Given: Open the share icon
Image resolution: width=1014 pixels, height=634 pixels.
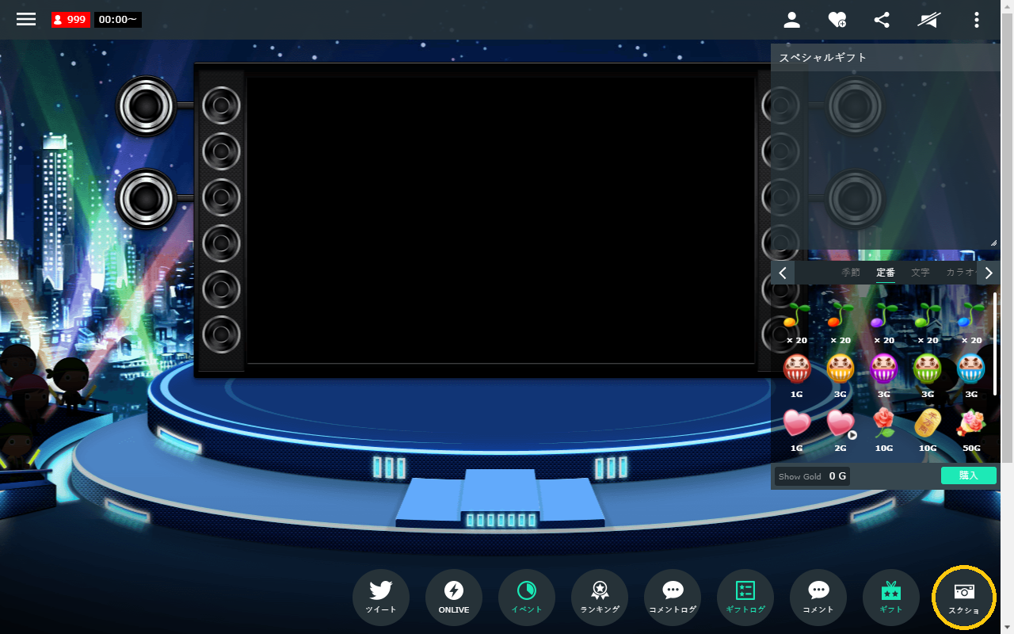Looking at the screenshot, I should [882, 20].
